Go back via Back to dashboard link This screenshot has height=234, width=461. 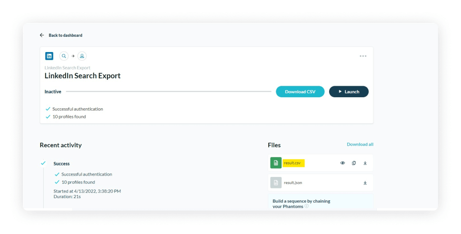[65, 35]
